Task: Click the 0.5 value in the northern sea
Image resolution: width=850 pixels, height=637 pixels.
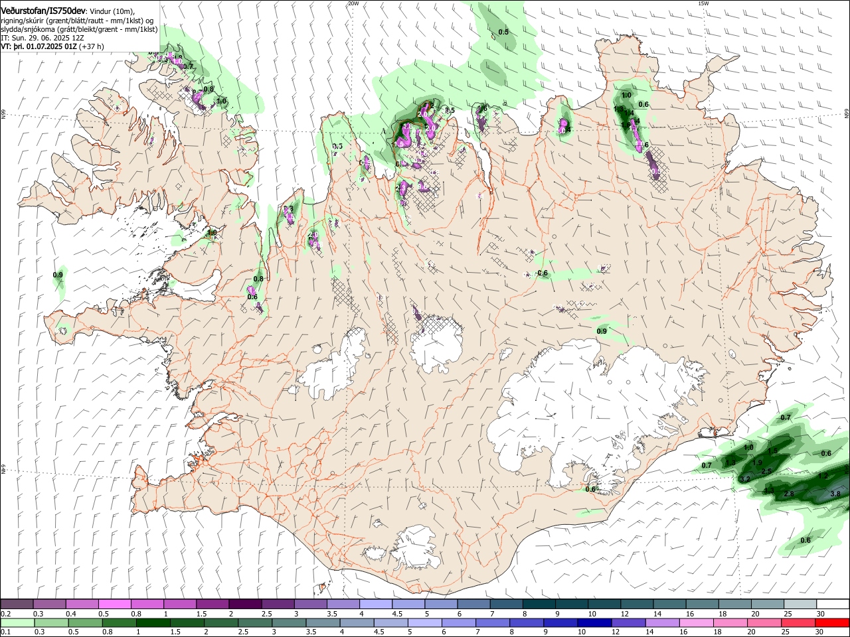Action: click(x=503, y=32)
